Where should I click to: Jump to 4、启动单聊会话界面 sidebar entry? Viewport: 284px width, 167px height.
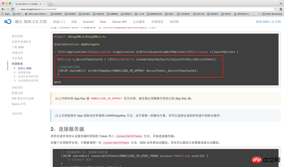point(26,81)
